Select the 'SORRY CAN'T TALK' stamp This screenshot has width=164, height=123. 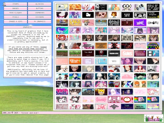pyautogui.click(x=101, y=7)
